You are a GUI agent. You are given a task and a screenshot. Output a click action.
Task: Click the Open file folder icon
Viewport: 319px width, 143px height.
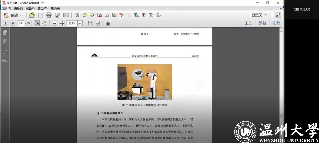(32, 15)
